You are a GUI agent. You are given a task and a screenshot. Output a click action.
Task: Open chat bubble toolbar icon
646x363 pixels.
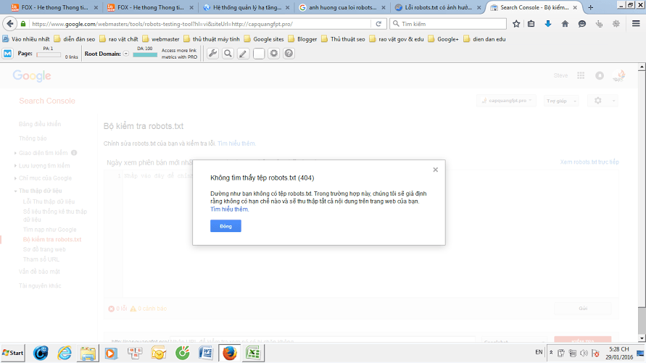tap(581, 24)
